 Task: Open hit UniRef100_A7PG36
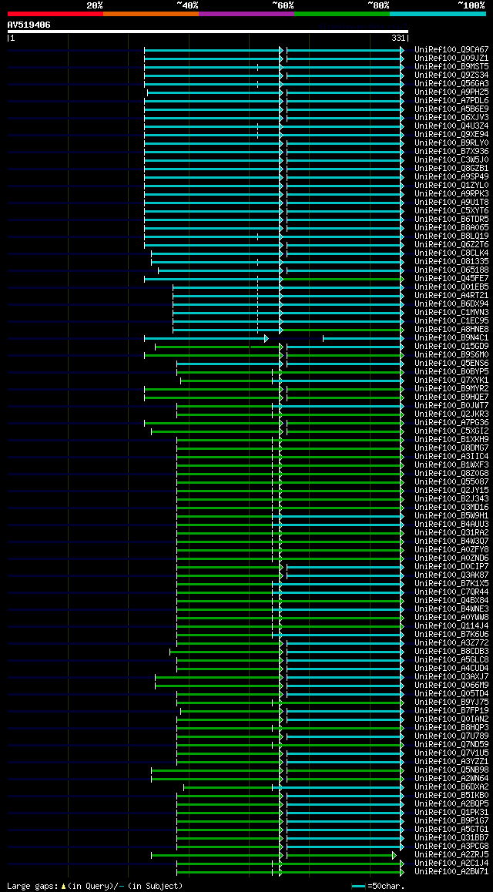[x=451, y=423]
